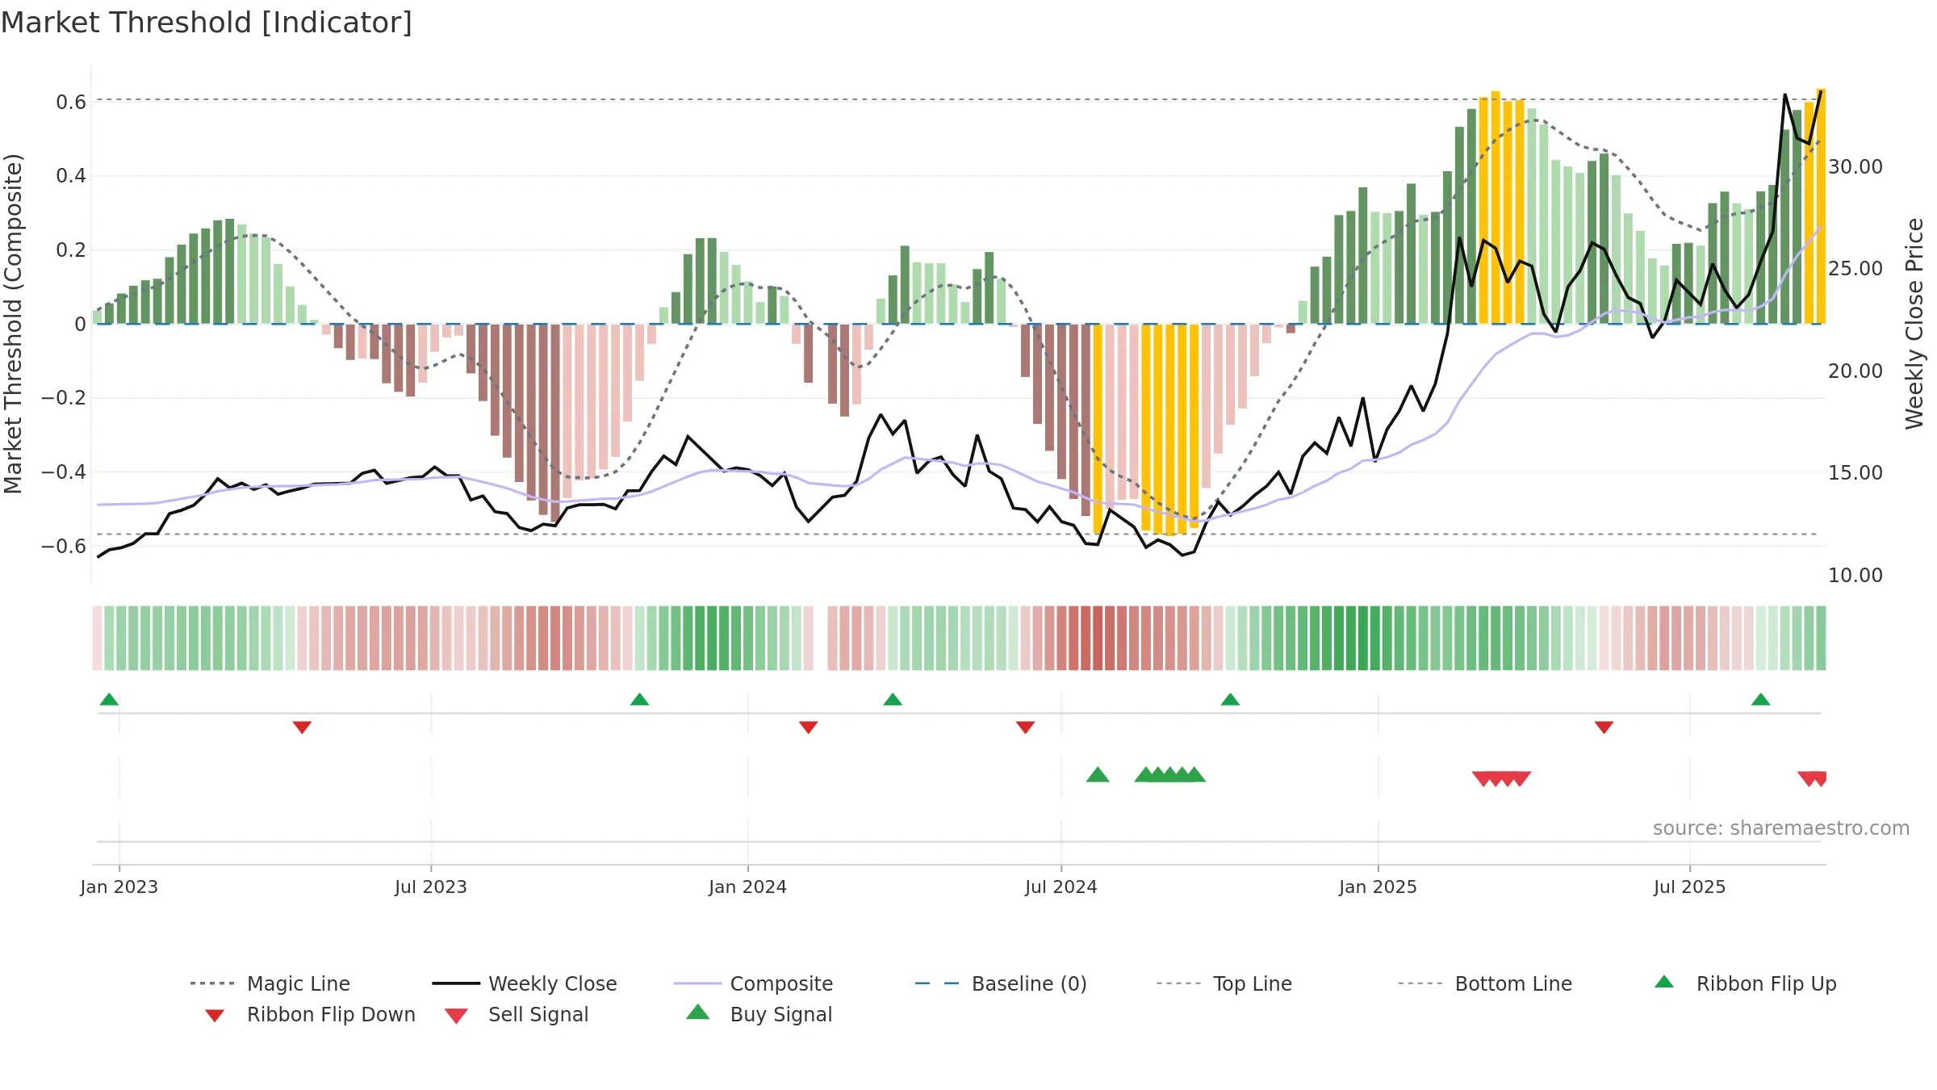The width and height of the screenshot is (1937, 1090).
Task: Click the first ribbon flip up marker at January 2023
Action: (109, 699)
